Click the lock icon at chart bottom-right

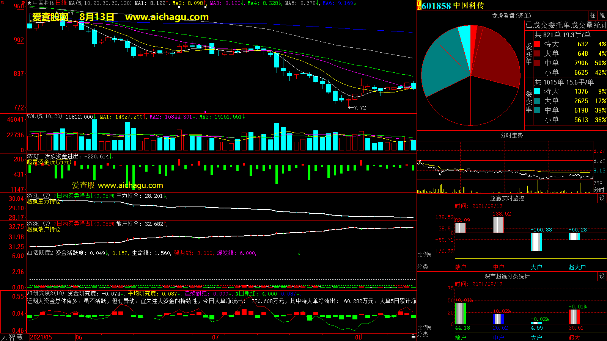click(413, 336)
